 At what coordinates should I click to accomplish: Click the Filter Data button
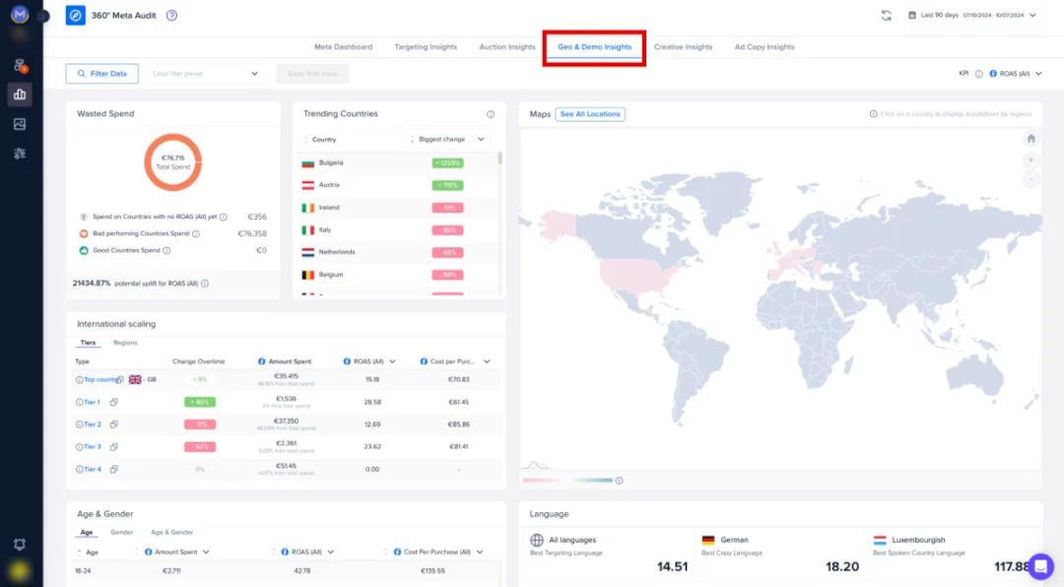pyautogui.click(x=101, y=73)
